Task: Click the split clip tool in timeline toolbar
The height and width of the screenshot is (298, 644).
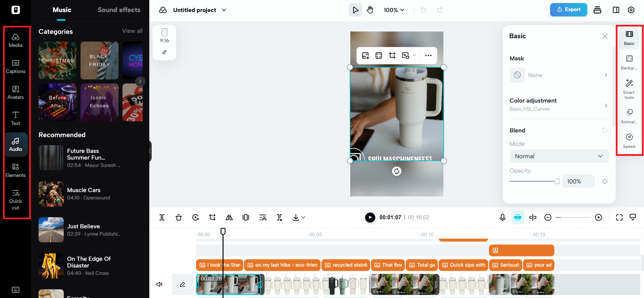Action: pos(162,218)
